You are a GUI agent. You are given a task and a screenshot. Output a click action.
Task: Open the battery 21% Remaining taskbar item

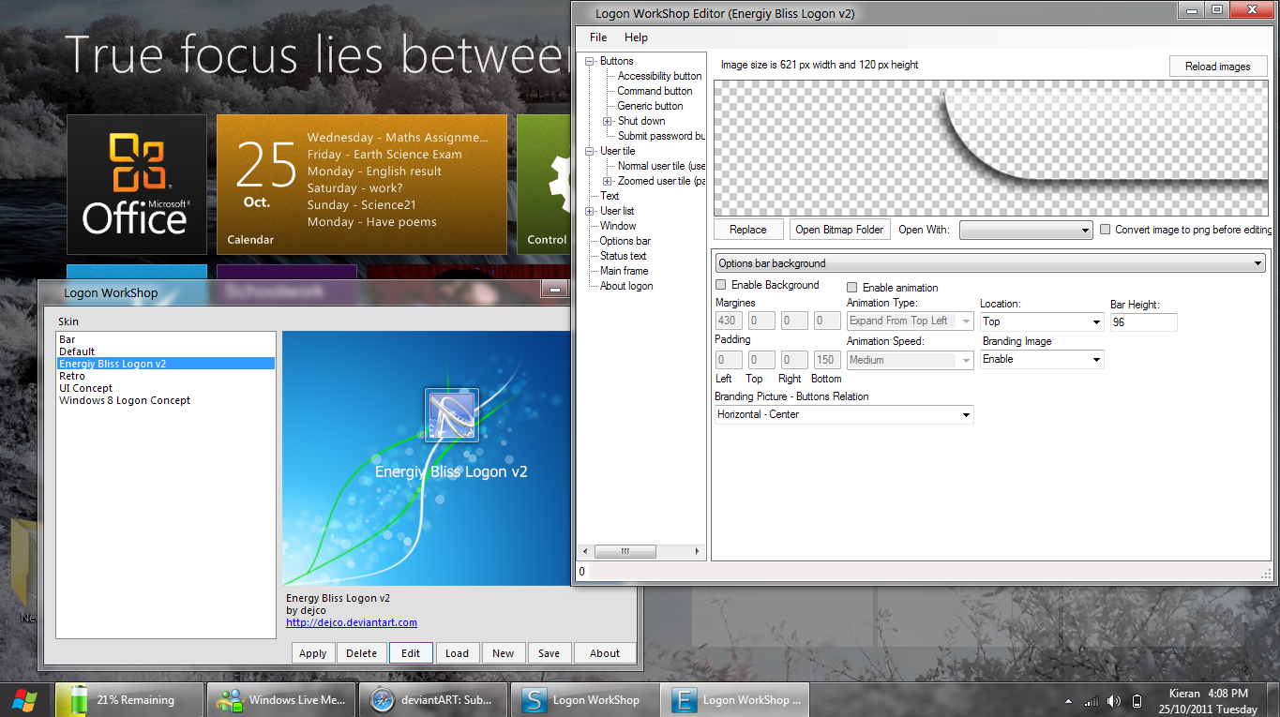129,699
